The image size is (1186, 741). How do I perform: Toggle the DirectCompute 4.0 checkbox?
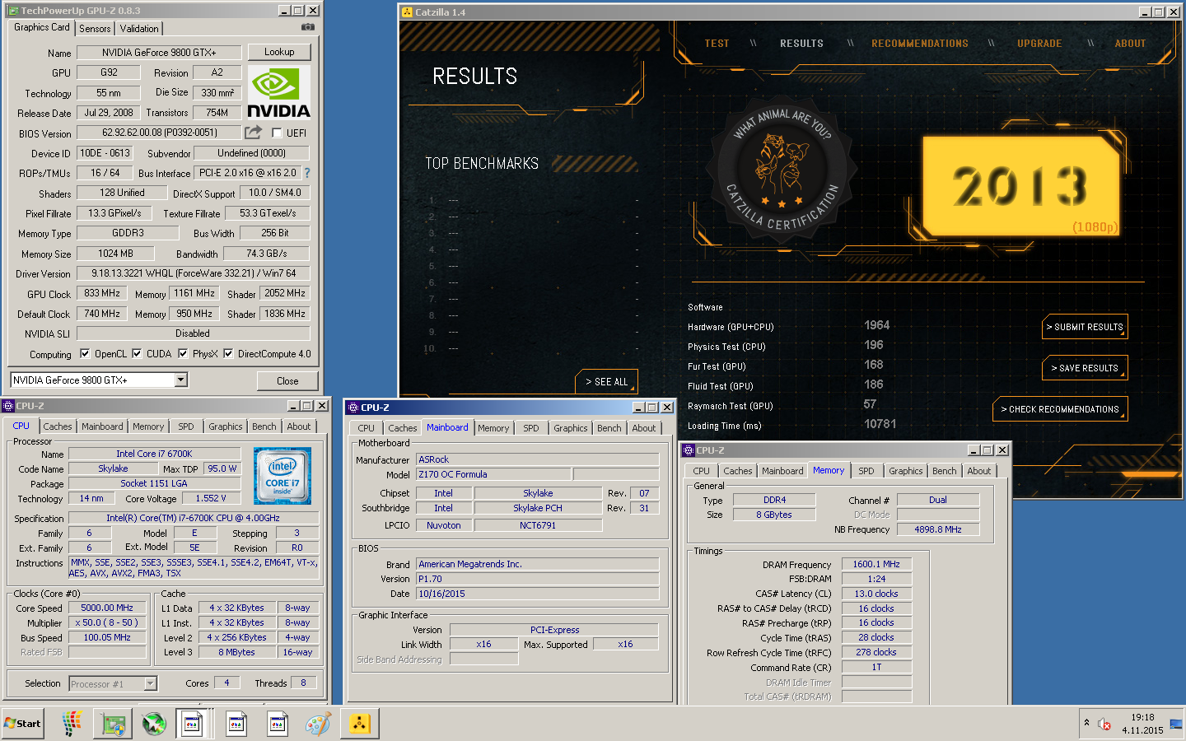(x=228, y=354)
